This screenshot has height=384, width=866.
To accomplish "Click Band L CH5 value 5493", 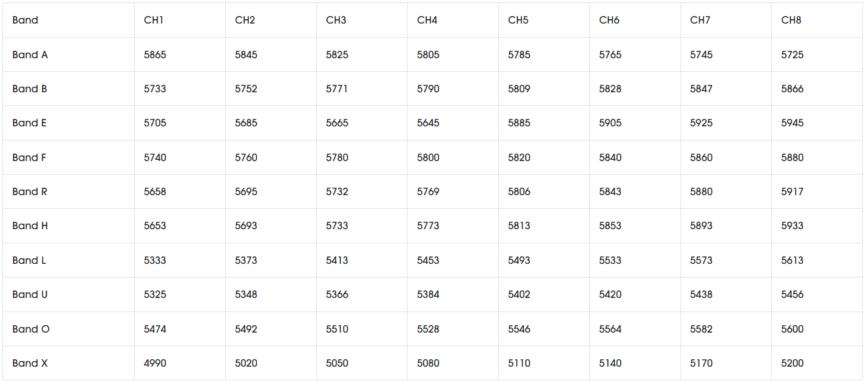I will 519,260.
